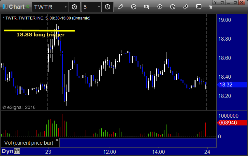This screenshot has height=156, width=248.
Task: Click the diamond arrows trade icon
Action: pos(186,7)
